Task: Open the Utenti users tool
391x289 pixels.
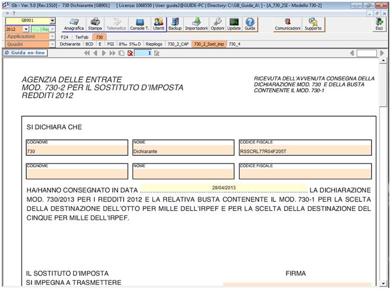Action: point(159,24)
